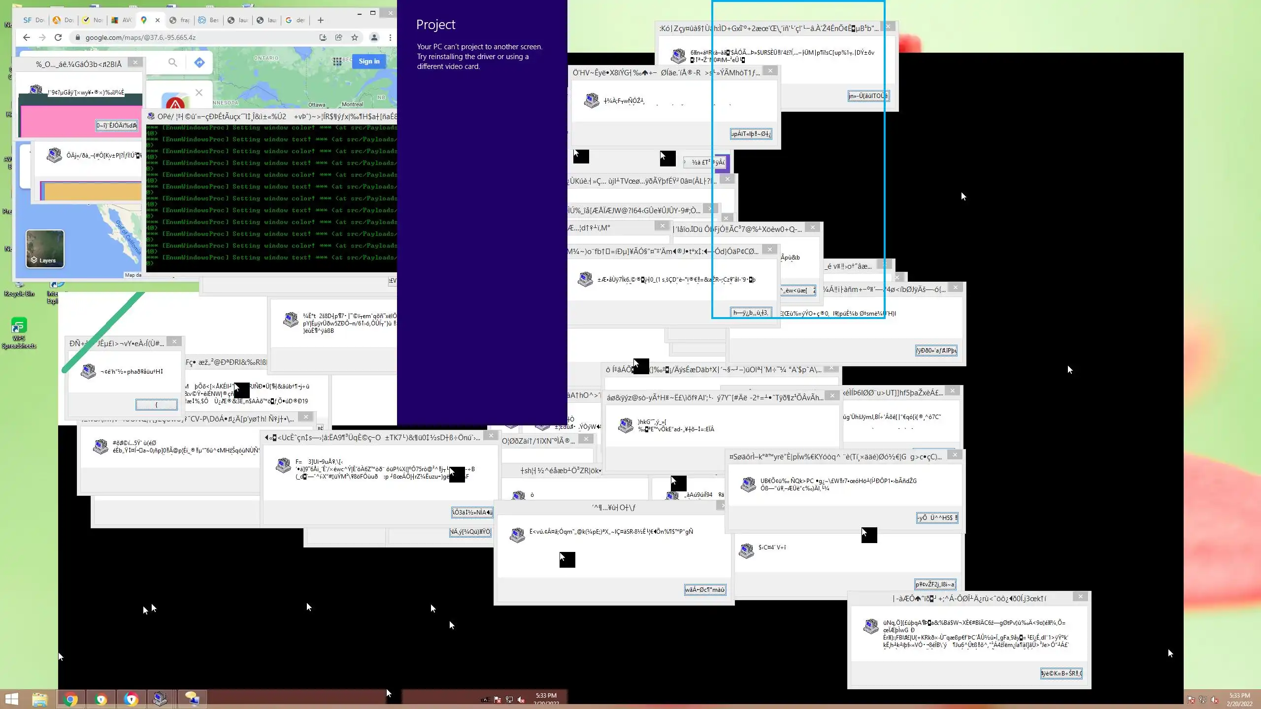The height and width of the screenshot is (709, 1261).
Task: Click the Sign in button on Maps
Action: pyautogui.click(x=369, y=61)
